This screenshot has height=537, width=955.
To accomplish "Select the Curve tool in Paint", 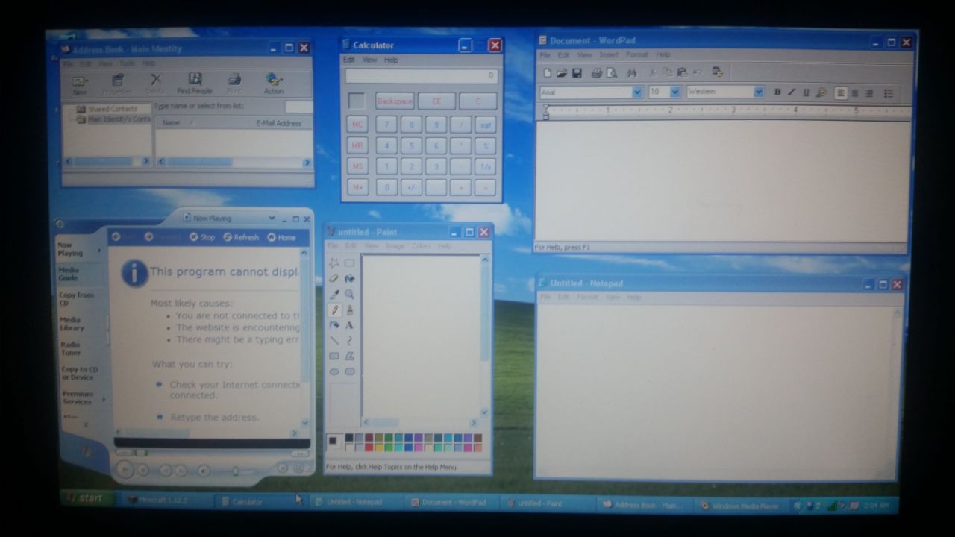I will tap(349, 341).
